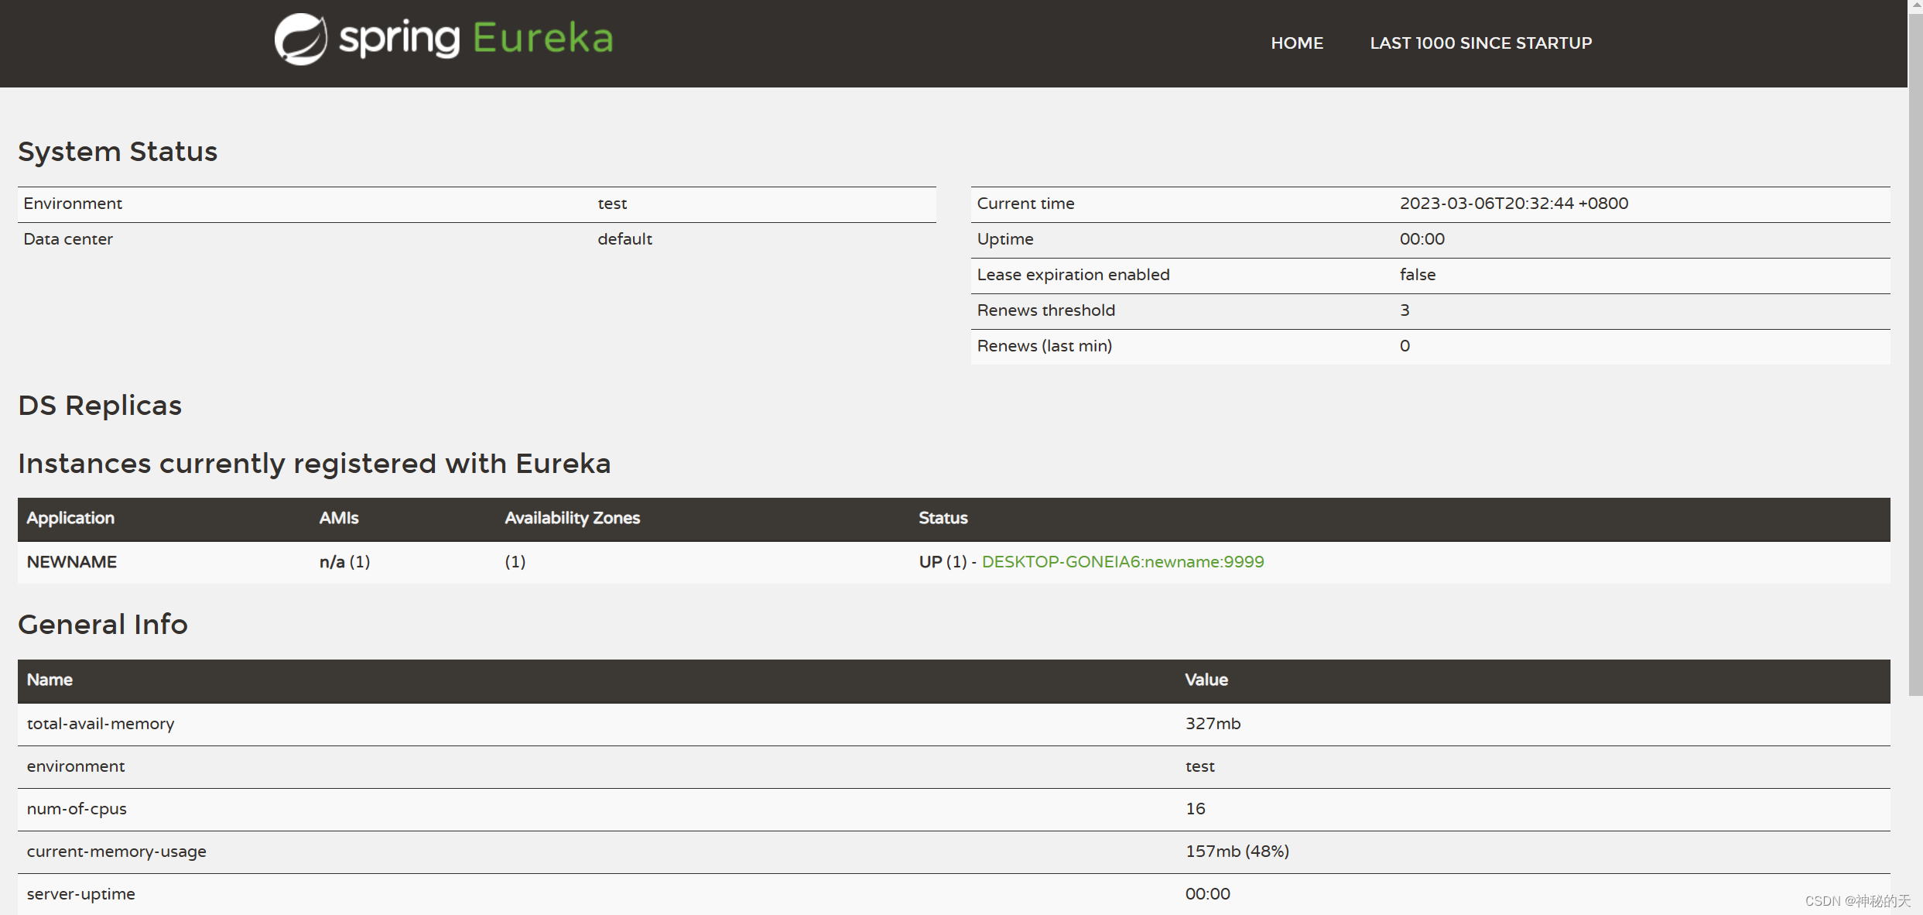Click the Availability Zones column header
The width and height of the screenshot is (1923, 915).
tap(572, 518)
